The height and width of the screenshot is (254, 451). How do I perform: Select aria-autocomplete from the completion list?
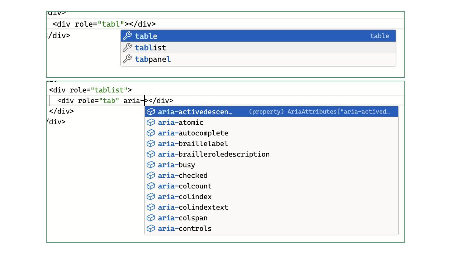[x=193, y=133]
